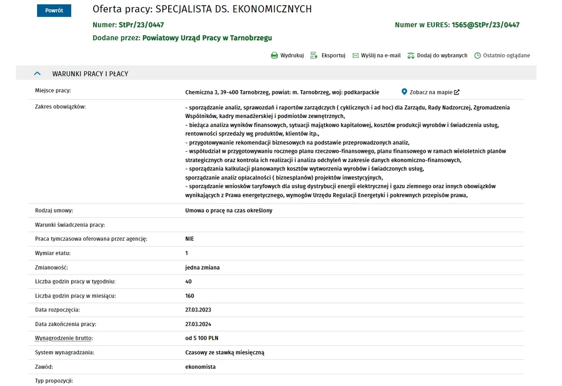
Task: Click the Powrót button
Action: click(54, 10)
